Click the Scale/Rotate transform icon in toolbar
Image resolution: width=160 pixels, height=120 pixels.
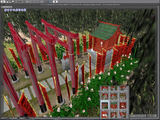pyautogui.click(x=33, y=2)
